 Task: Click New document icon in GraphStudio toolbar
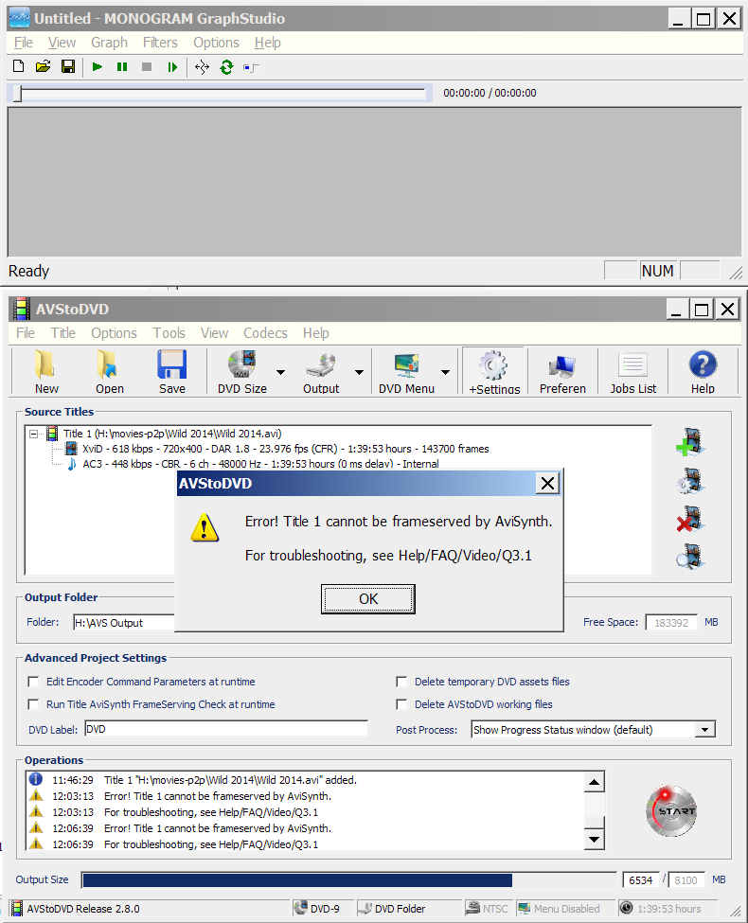pos(18,66)
